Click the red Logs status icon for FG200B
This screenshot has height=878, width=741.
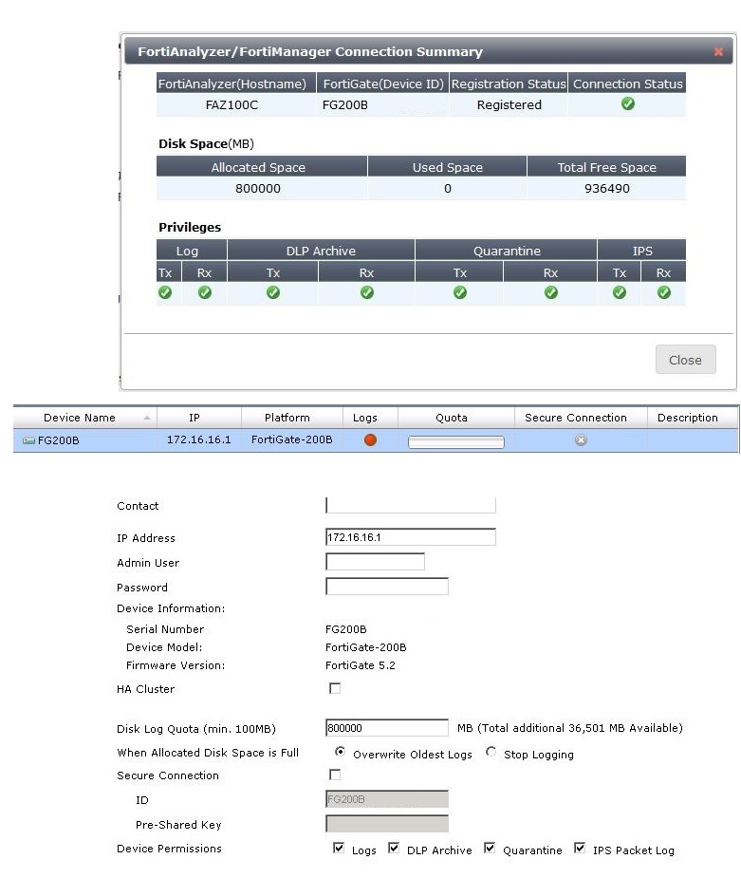pyautogui.click(x=370, y=440)
